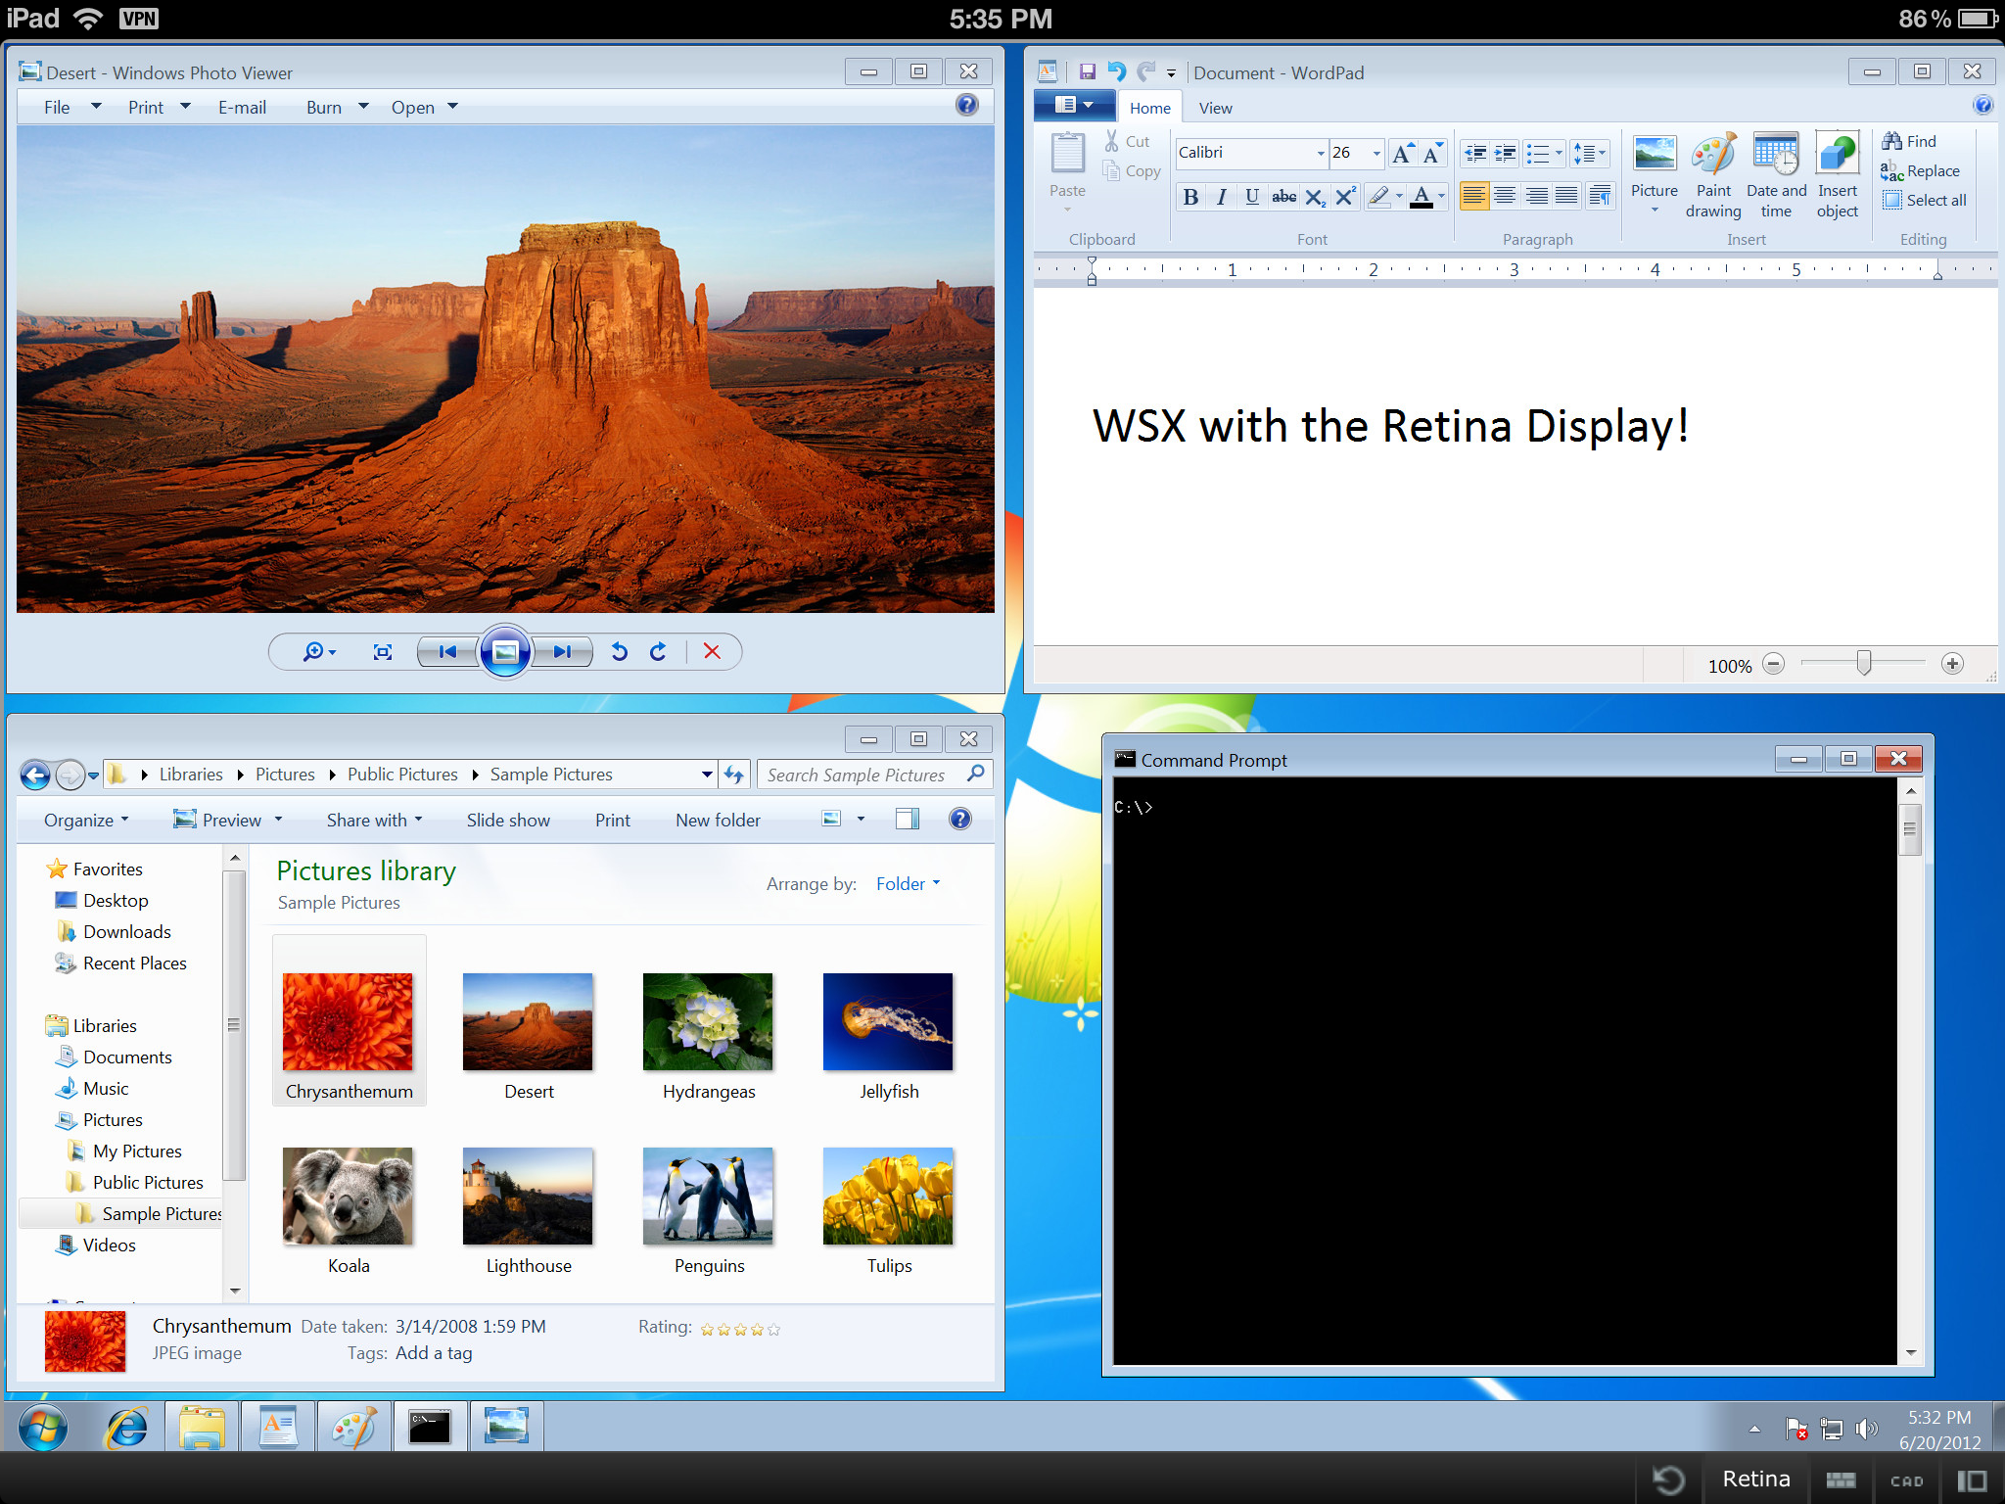
Task: Click Select all in WordPad
Action: pos(1925,200)
